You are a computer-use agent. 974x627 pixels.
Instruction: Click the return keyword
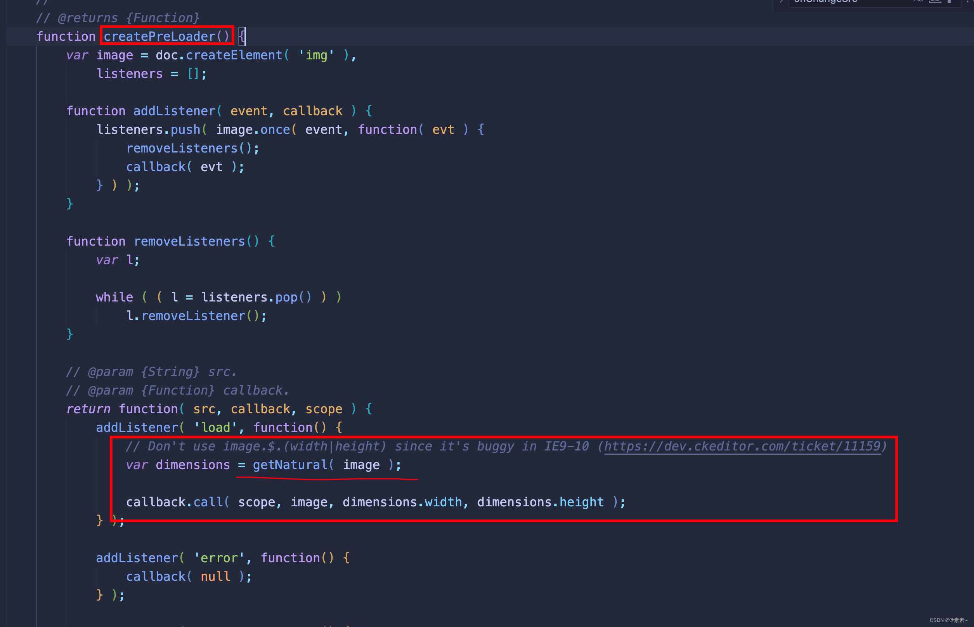(x=88, y=409)
